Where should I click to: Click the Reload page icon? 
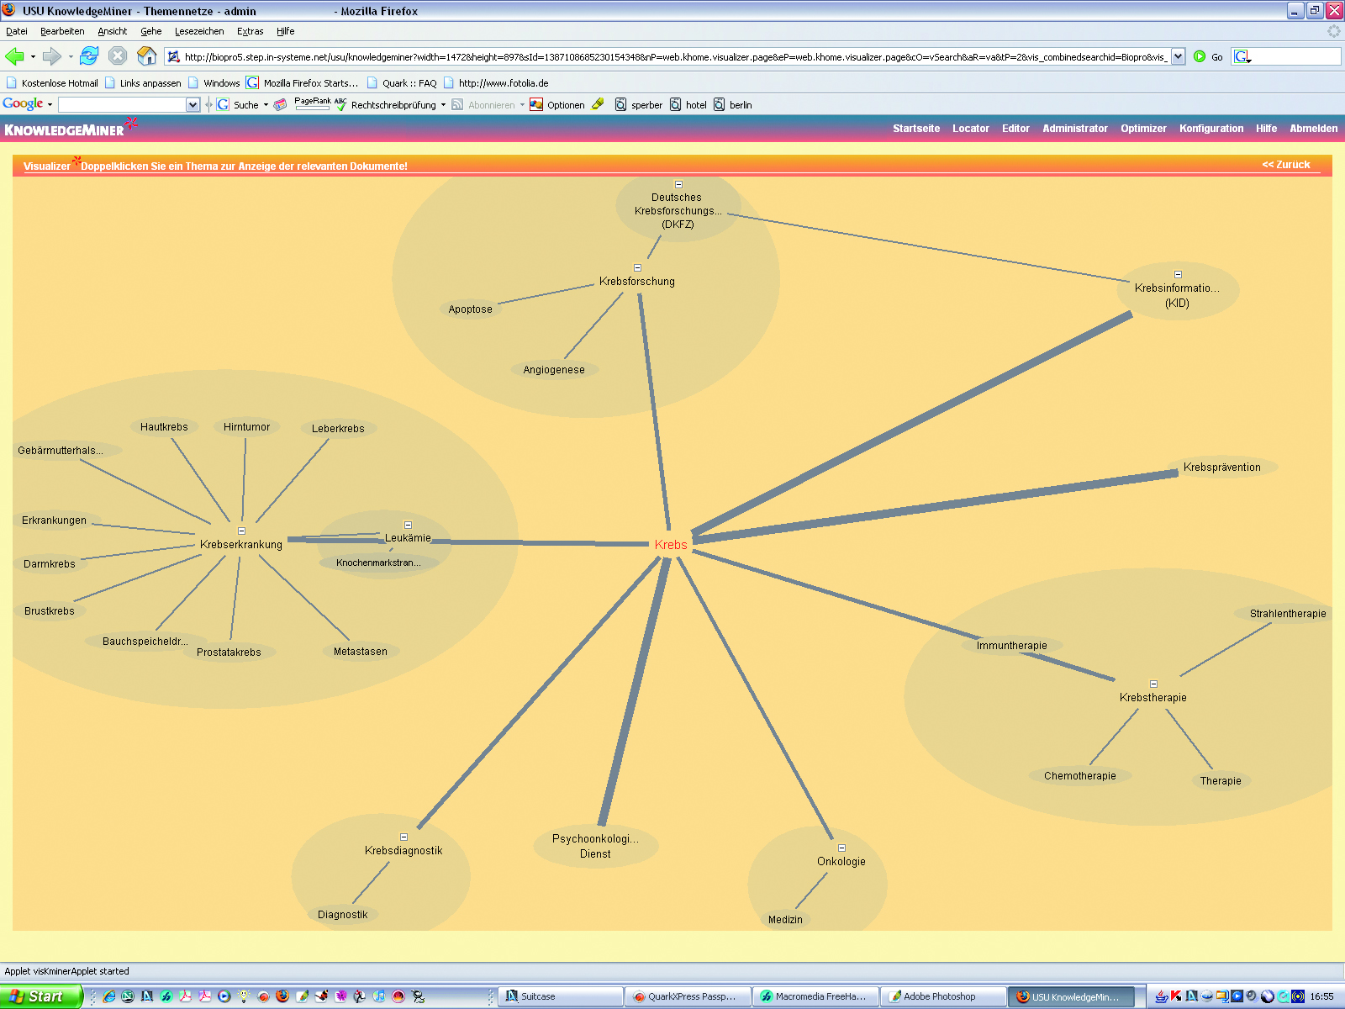(x=89, y=56)
